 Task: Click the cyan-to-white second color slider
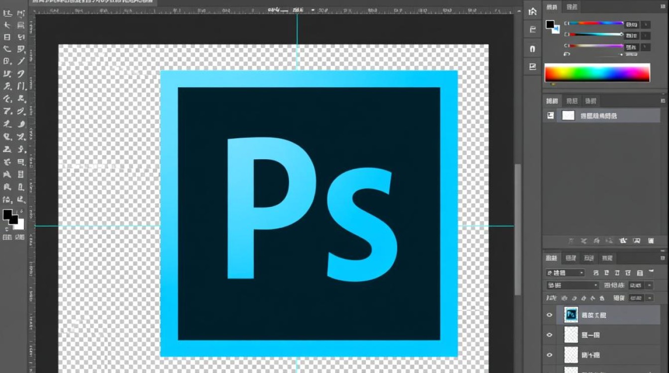click(596, 34)
